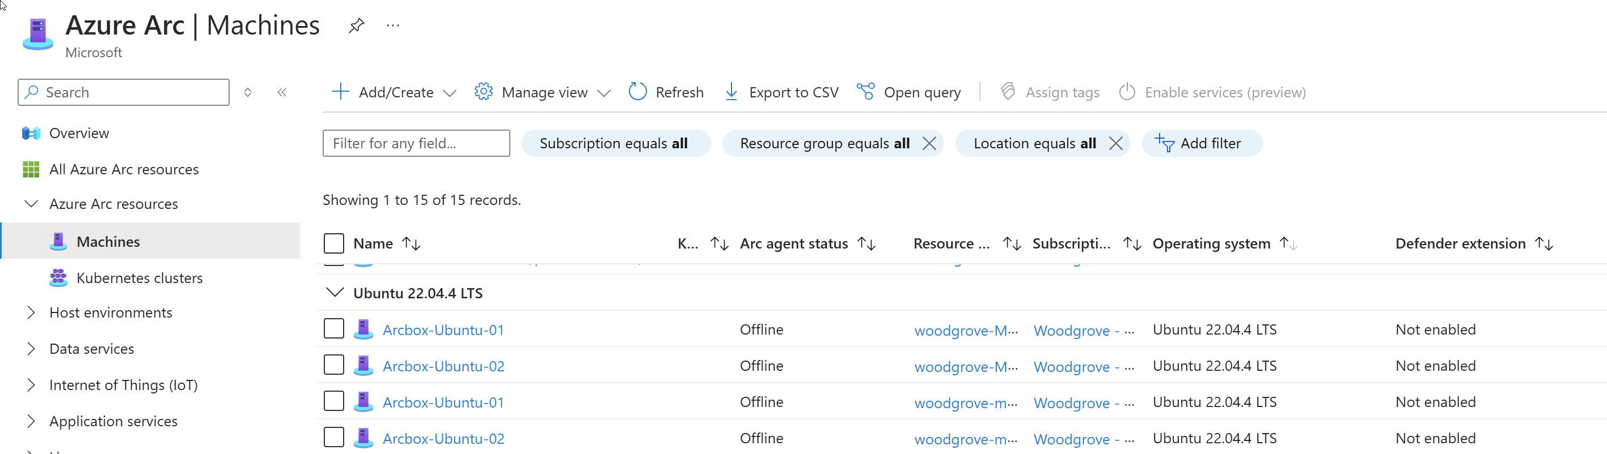The height and width of the screenshot is (454, 1607).
Task: Open Host environments menu item
Action: [x=111, y=312]
